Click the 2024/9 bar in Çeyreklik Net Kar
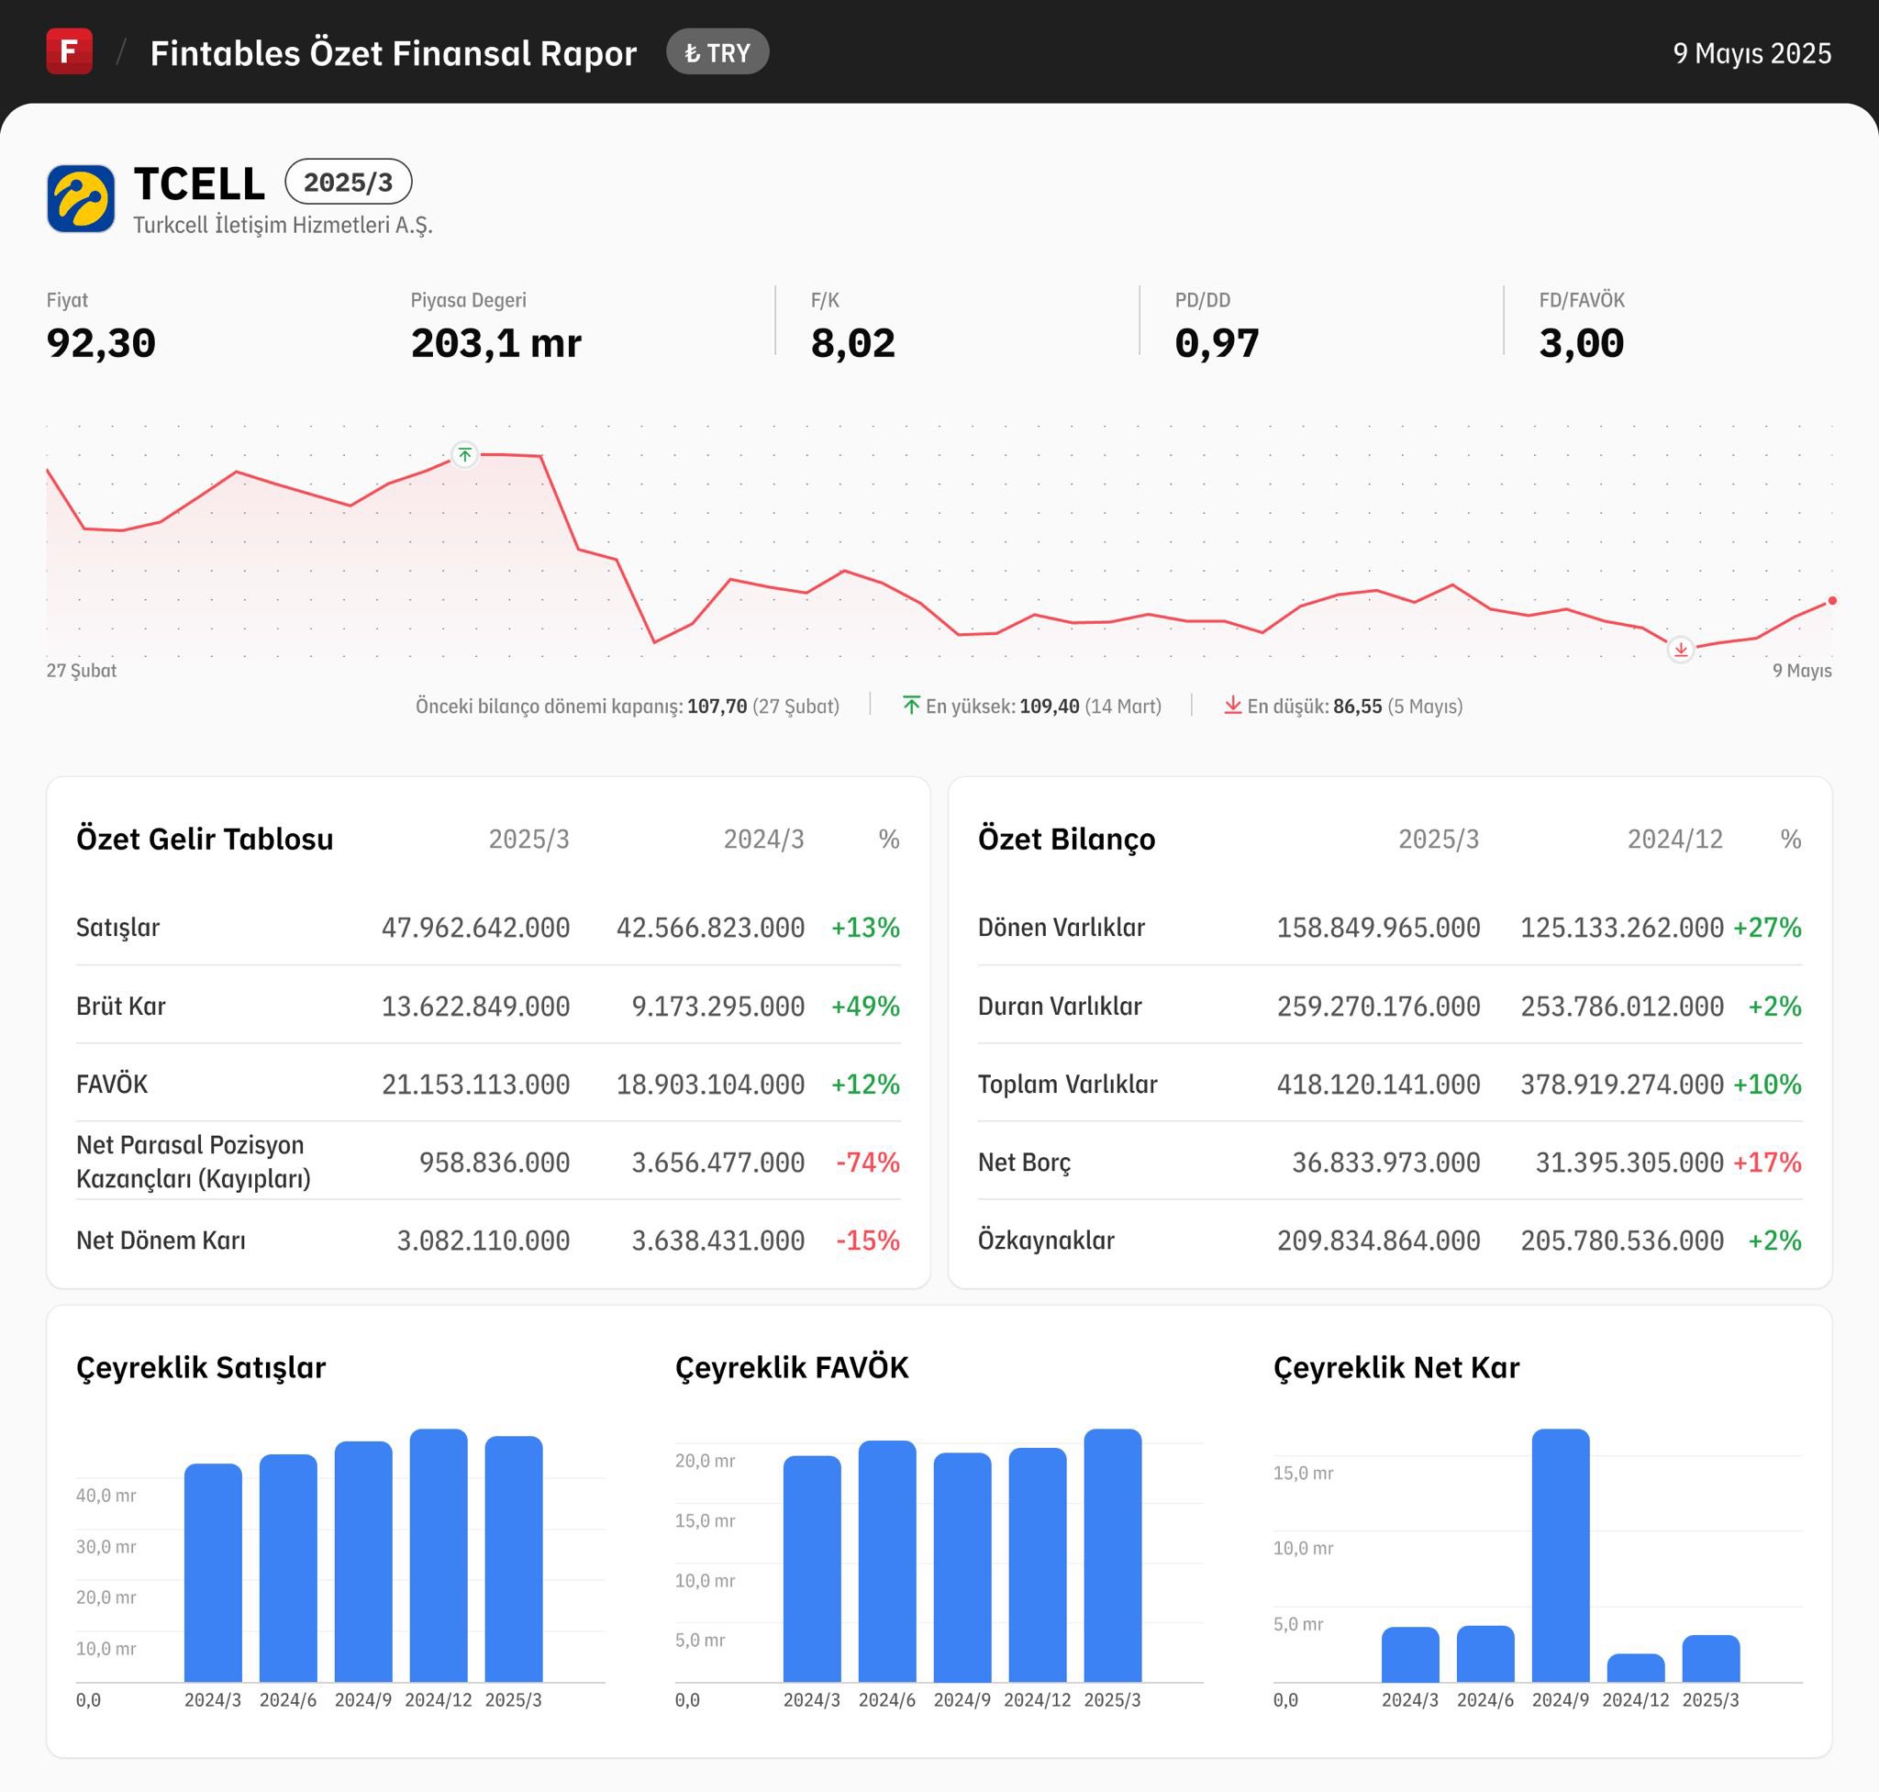This screenshot has width=1879, height=1792. [x=1561, y=1555]
